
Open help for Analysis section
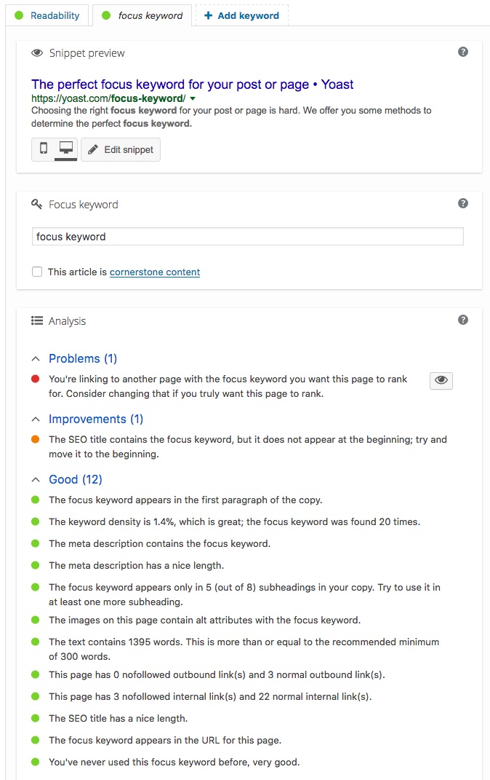(462, 320)
